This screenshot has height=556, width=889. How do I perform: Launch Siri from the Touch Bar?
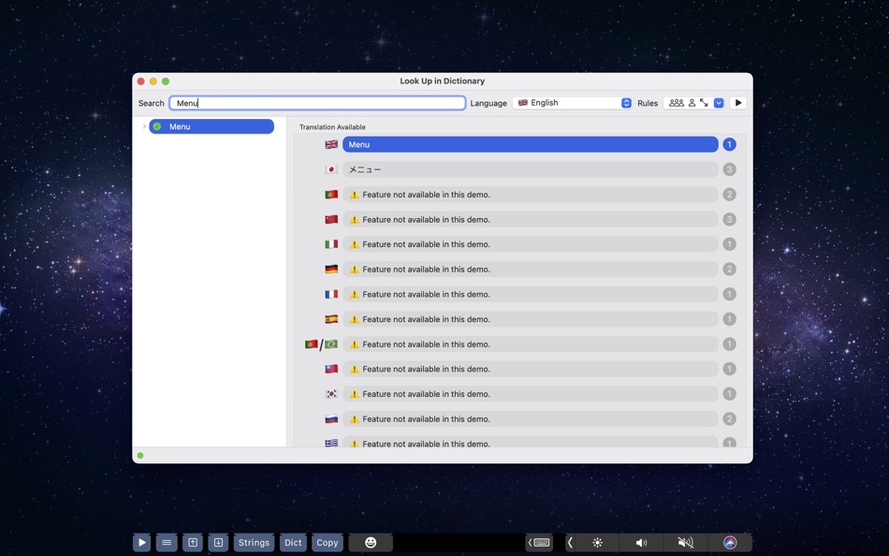(730, 543)
